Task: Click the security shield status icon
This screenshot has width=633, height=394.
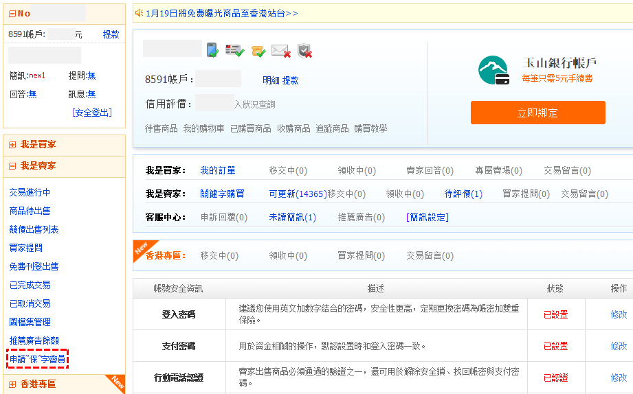Action: [x=304, y=50]
